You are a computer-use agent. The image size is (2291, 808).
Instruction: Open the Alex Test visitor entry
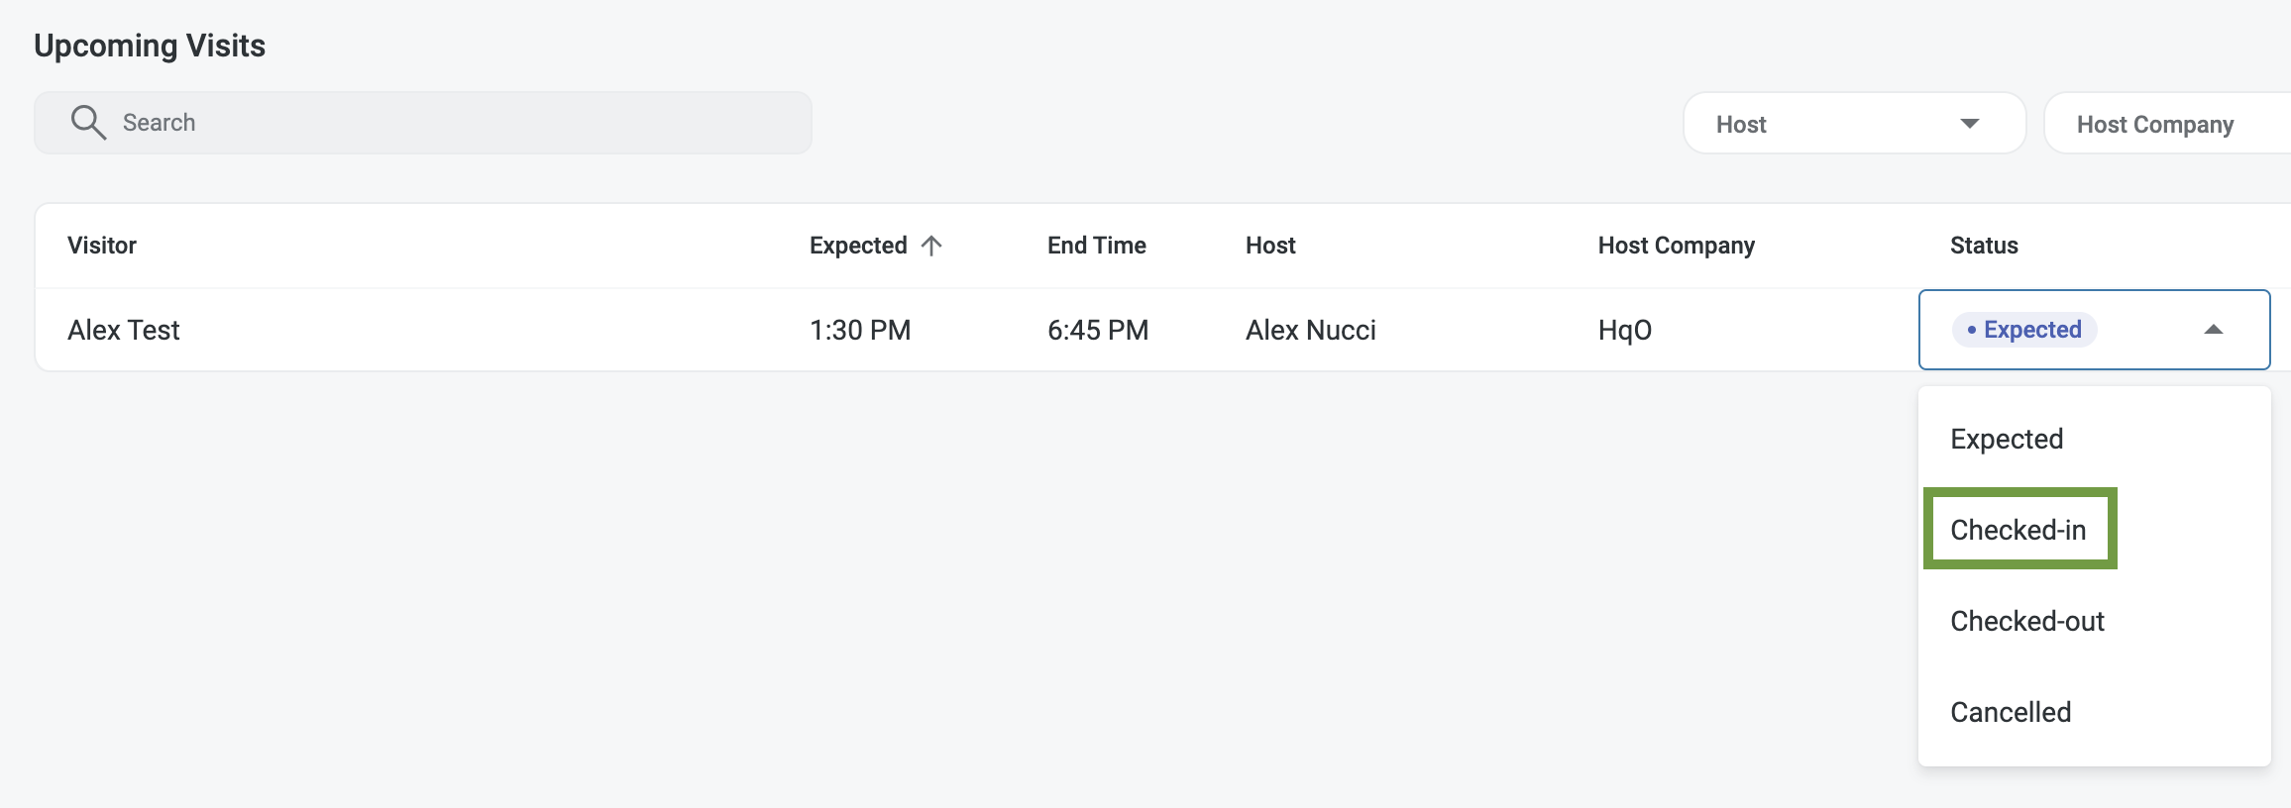124,330
